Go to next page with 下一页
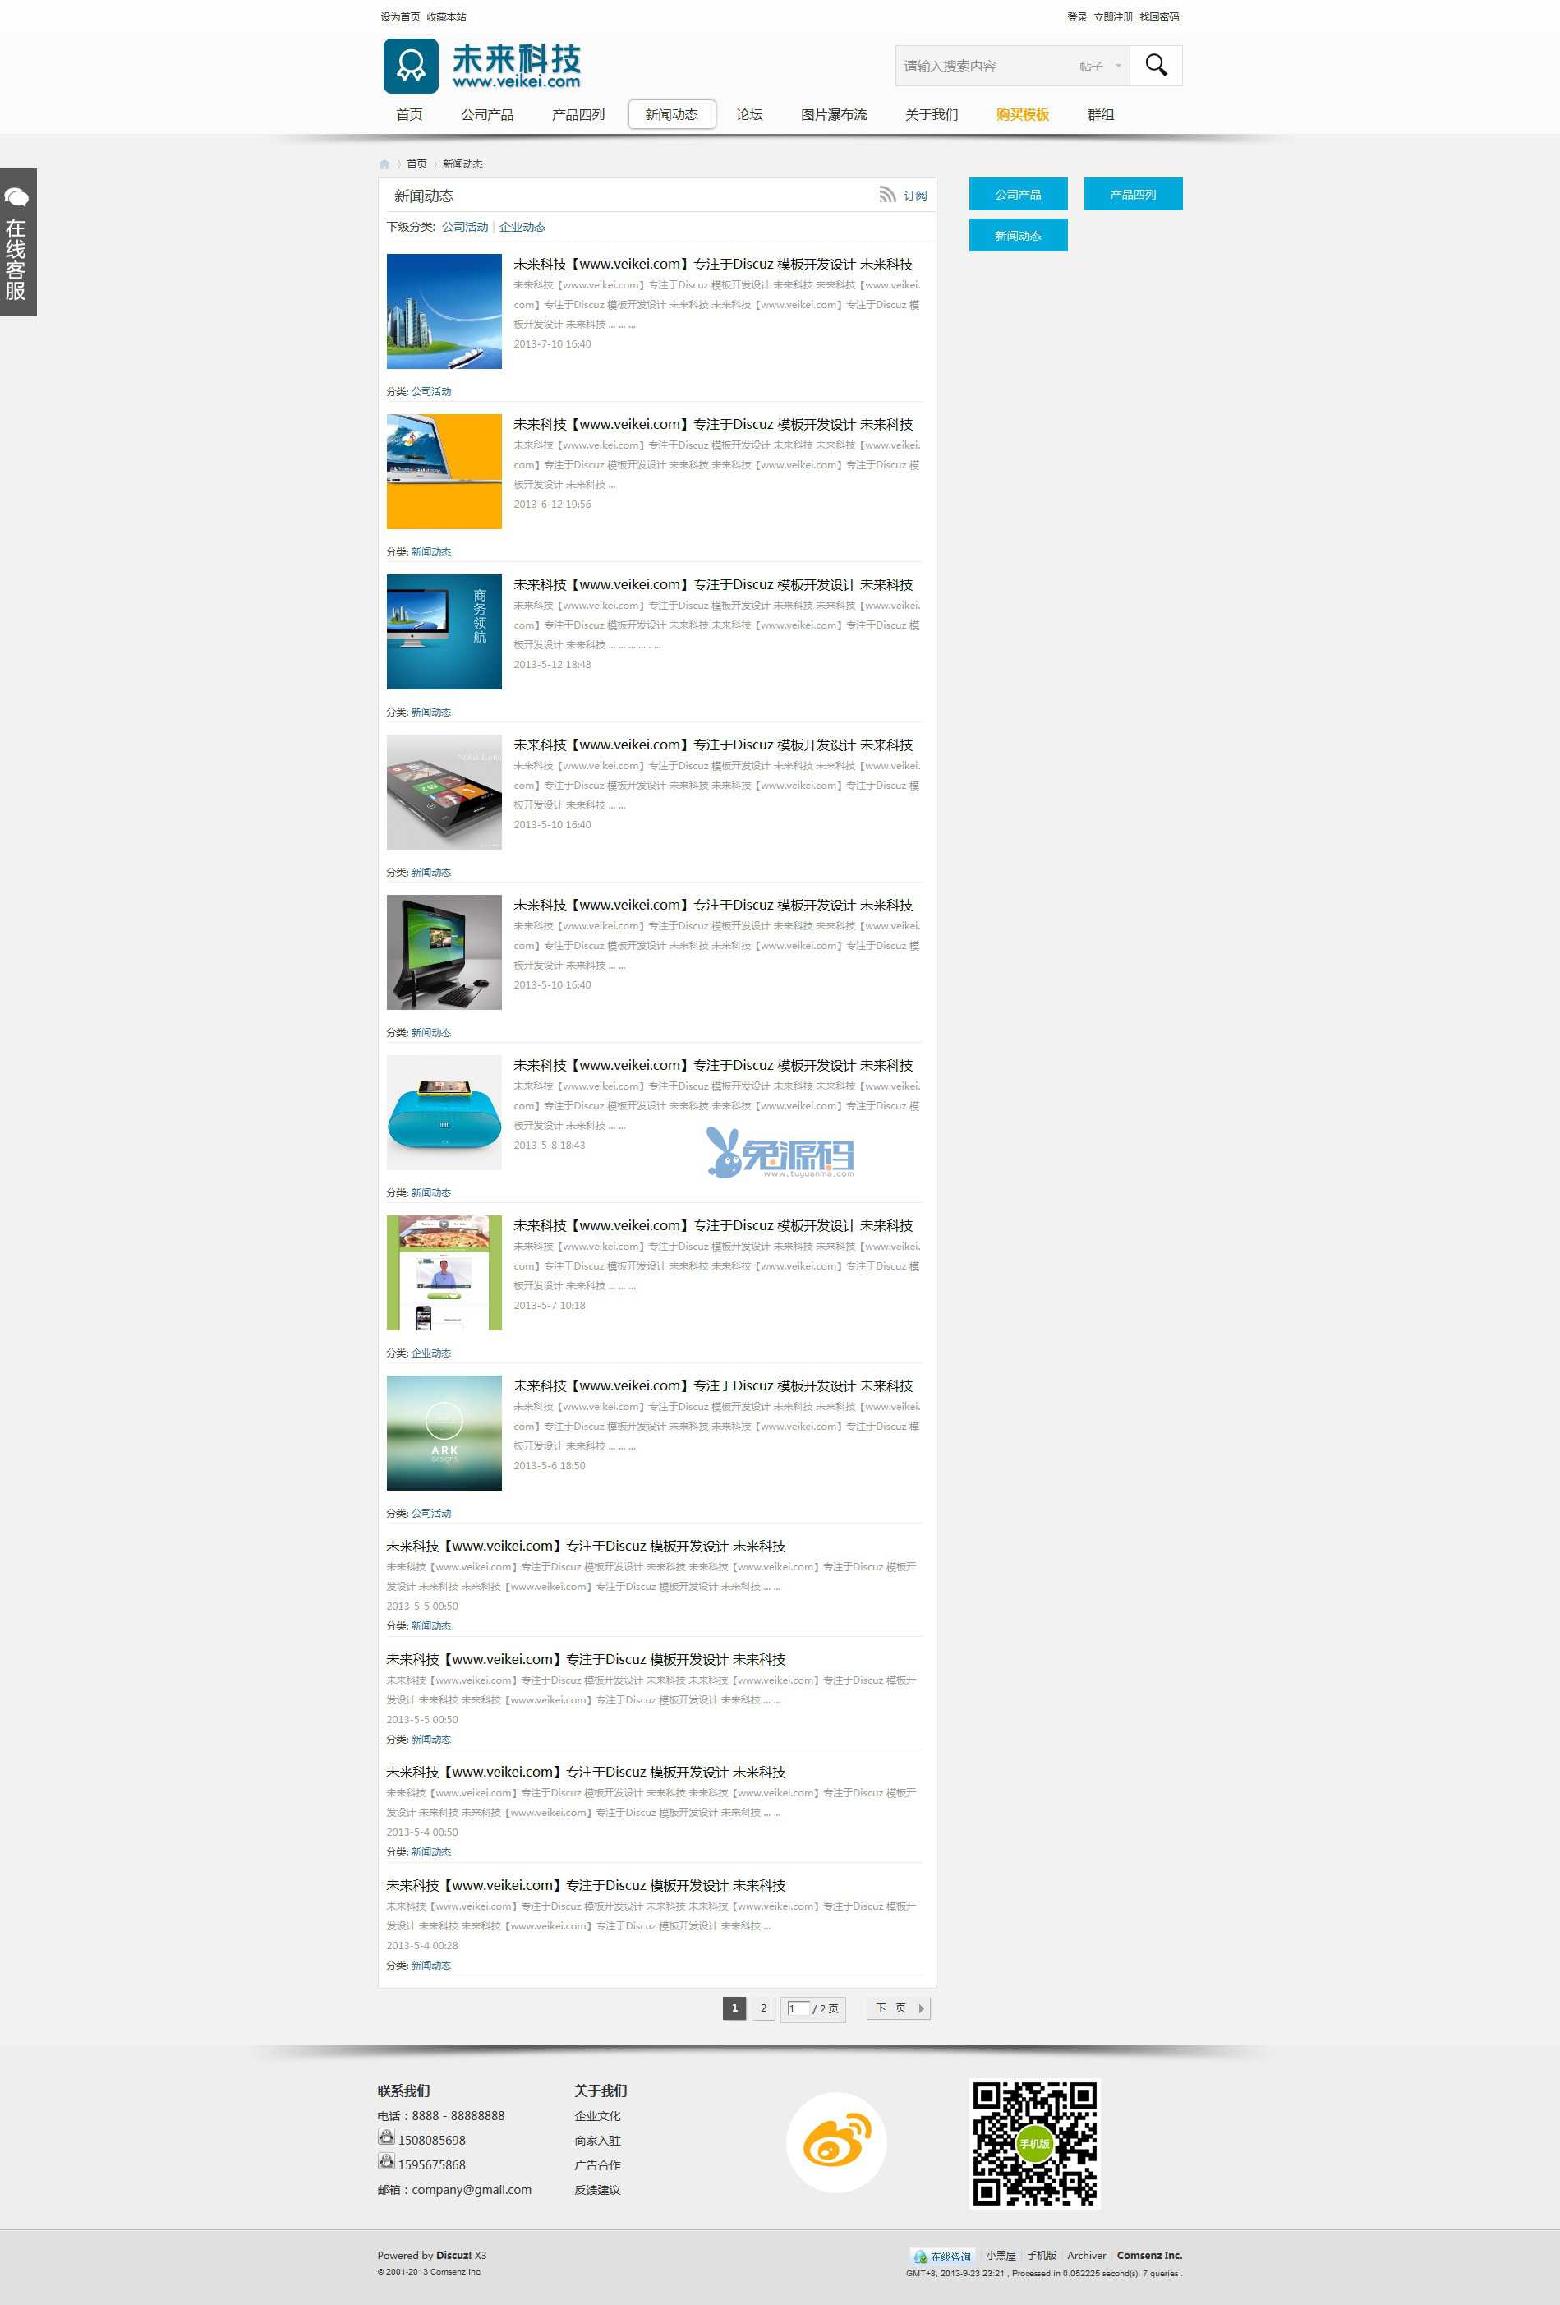1560x2305 pixels. click(x=899, y=2008)
